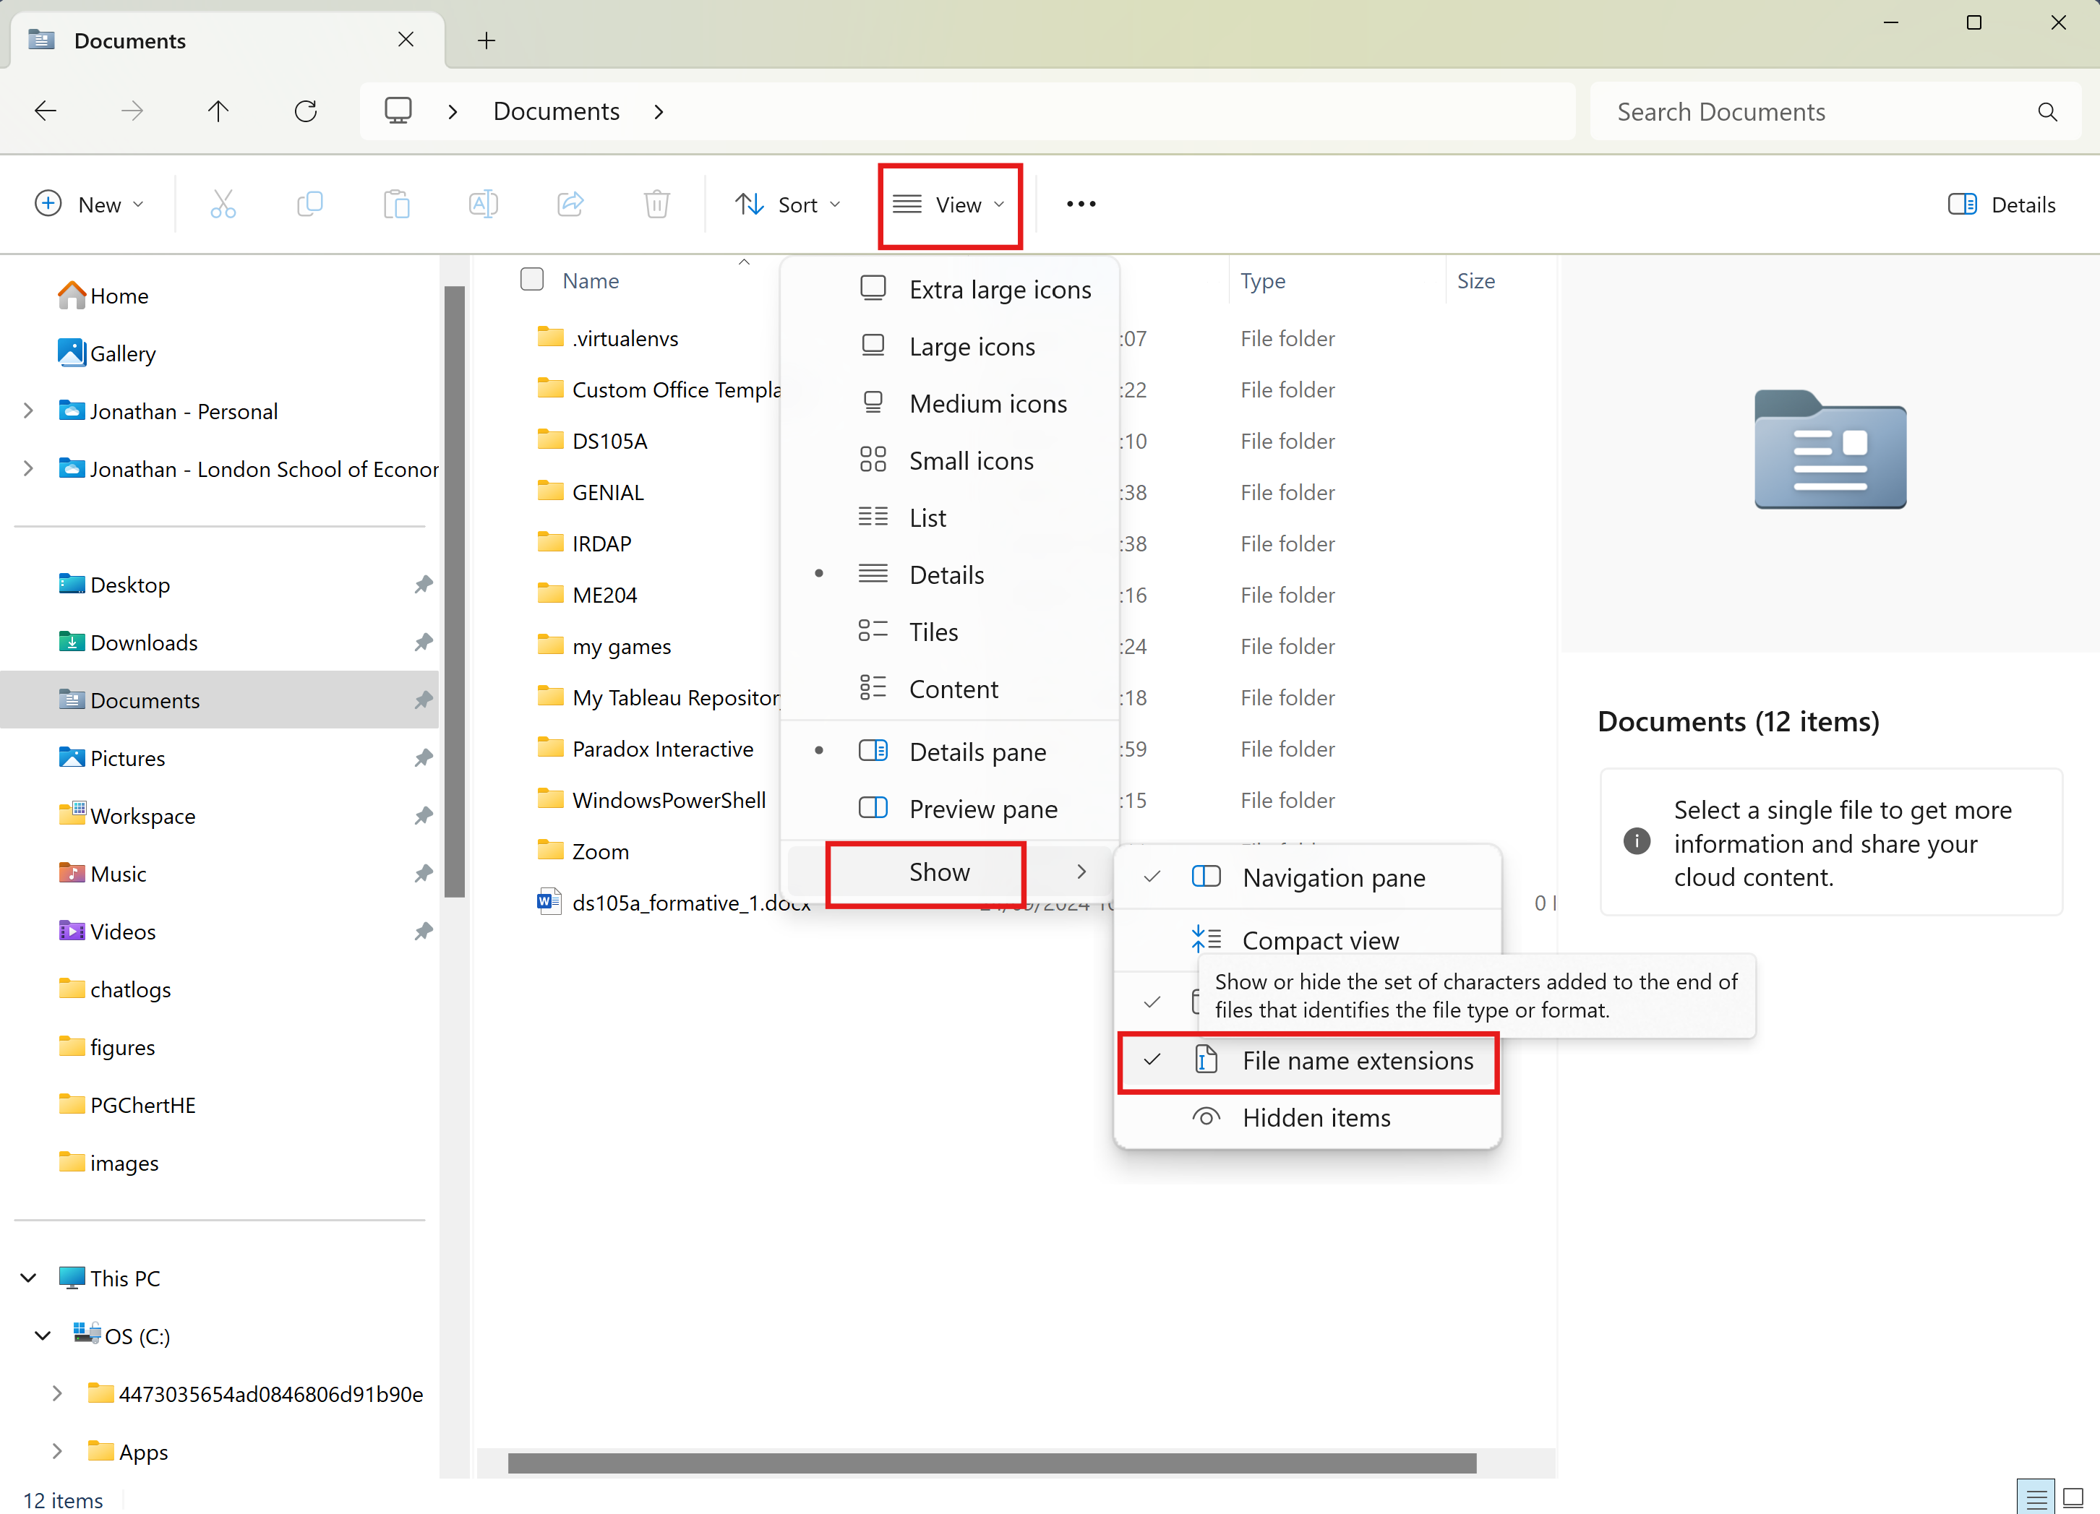The height and width of the screenshot is (1514, 2100).
Task: Expand Jonathan - Personal tree node
Action: click(29, 411)
